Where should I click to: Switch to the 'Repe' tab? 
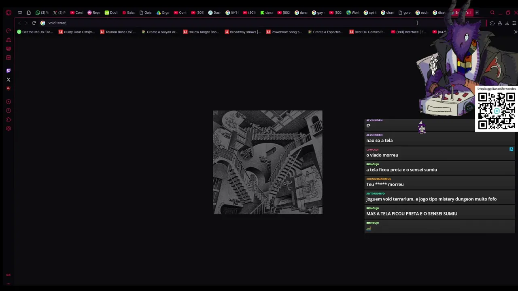(93, 13)
